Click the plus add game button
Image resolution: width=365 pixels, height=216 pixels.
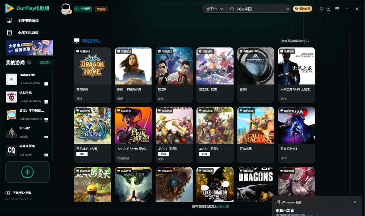(x=27, y=172)
